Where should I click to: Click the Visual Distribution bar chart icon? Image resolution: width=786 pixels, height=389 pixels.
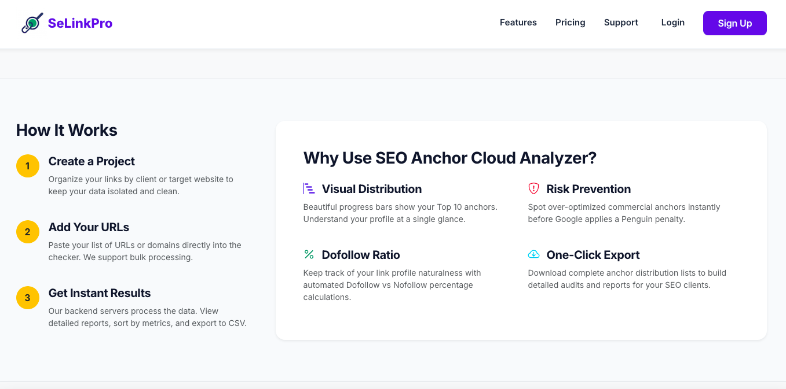(x=309, y=188)
